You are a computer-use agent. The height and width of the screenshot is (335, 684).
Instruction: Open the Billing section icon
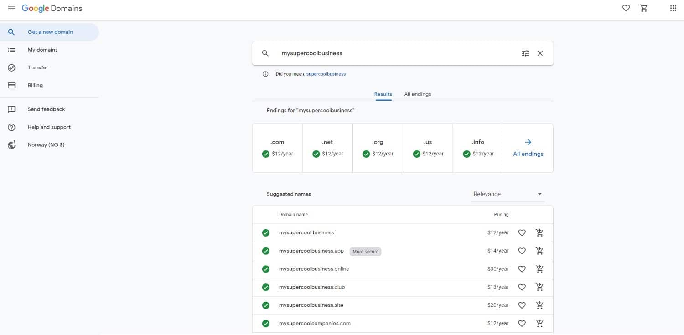tap(11, 85)
